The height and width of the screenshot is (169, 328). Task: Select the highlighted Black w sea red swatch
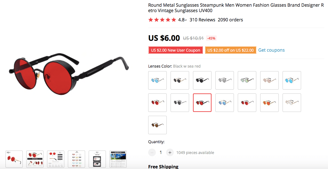click(202, 103)
